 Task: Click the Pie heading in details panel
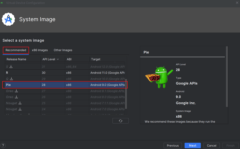point(146,52)
